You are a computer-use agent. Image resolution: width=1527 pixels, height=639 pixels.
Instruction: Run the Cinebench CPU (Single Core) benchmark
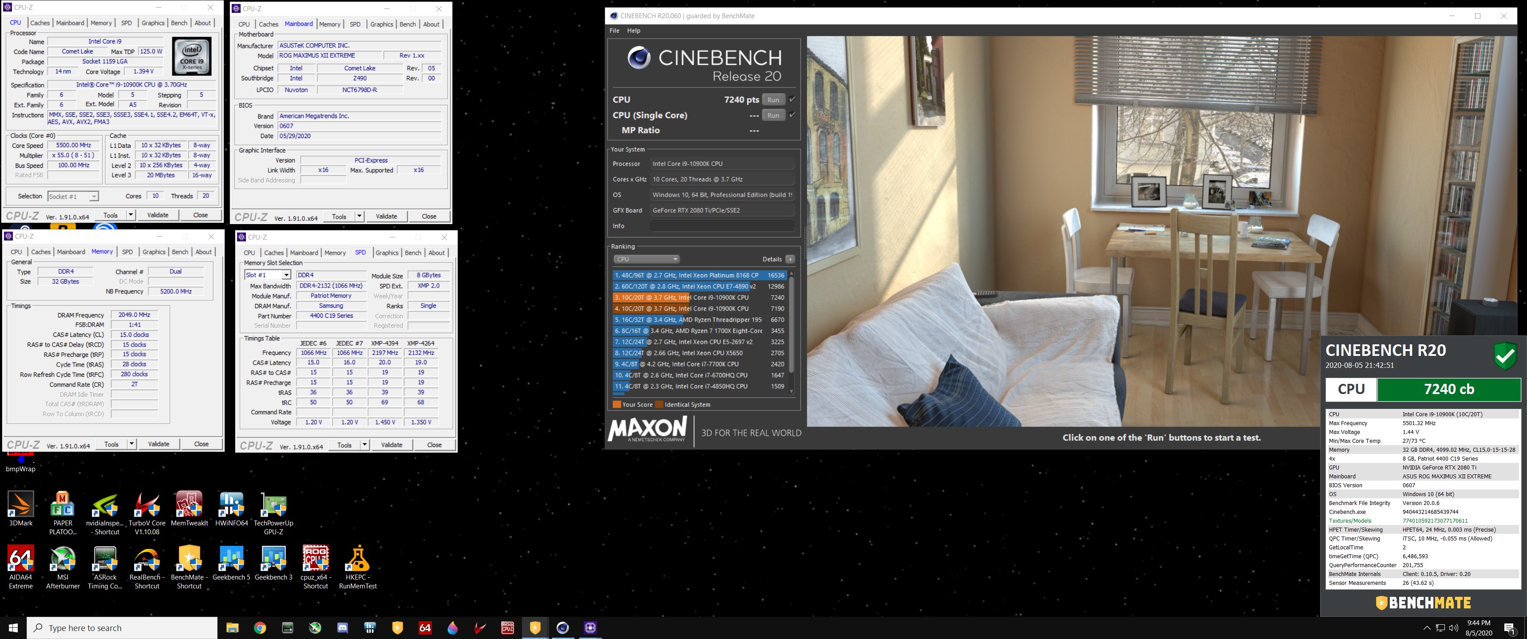(x=773, y=115)
